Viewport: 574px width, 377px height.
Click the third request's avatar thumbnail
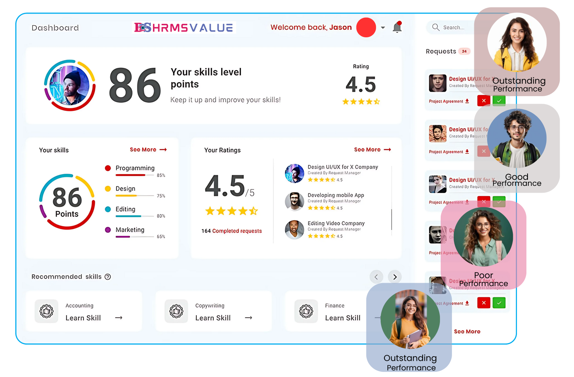tap(438, 184)
